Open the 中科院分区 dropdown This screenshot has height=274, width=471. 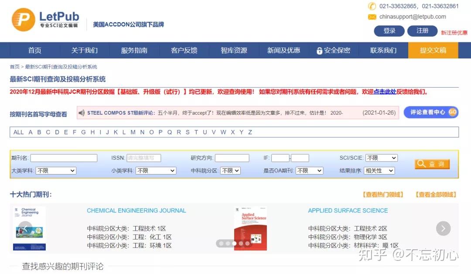pyautogui.click(x=230, y=171)
